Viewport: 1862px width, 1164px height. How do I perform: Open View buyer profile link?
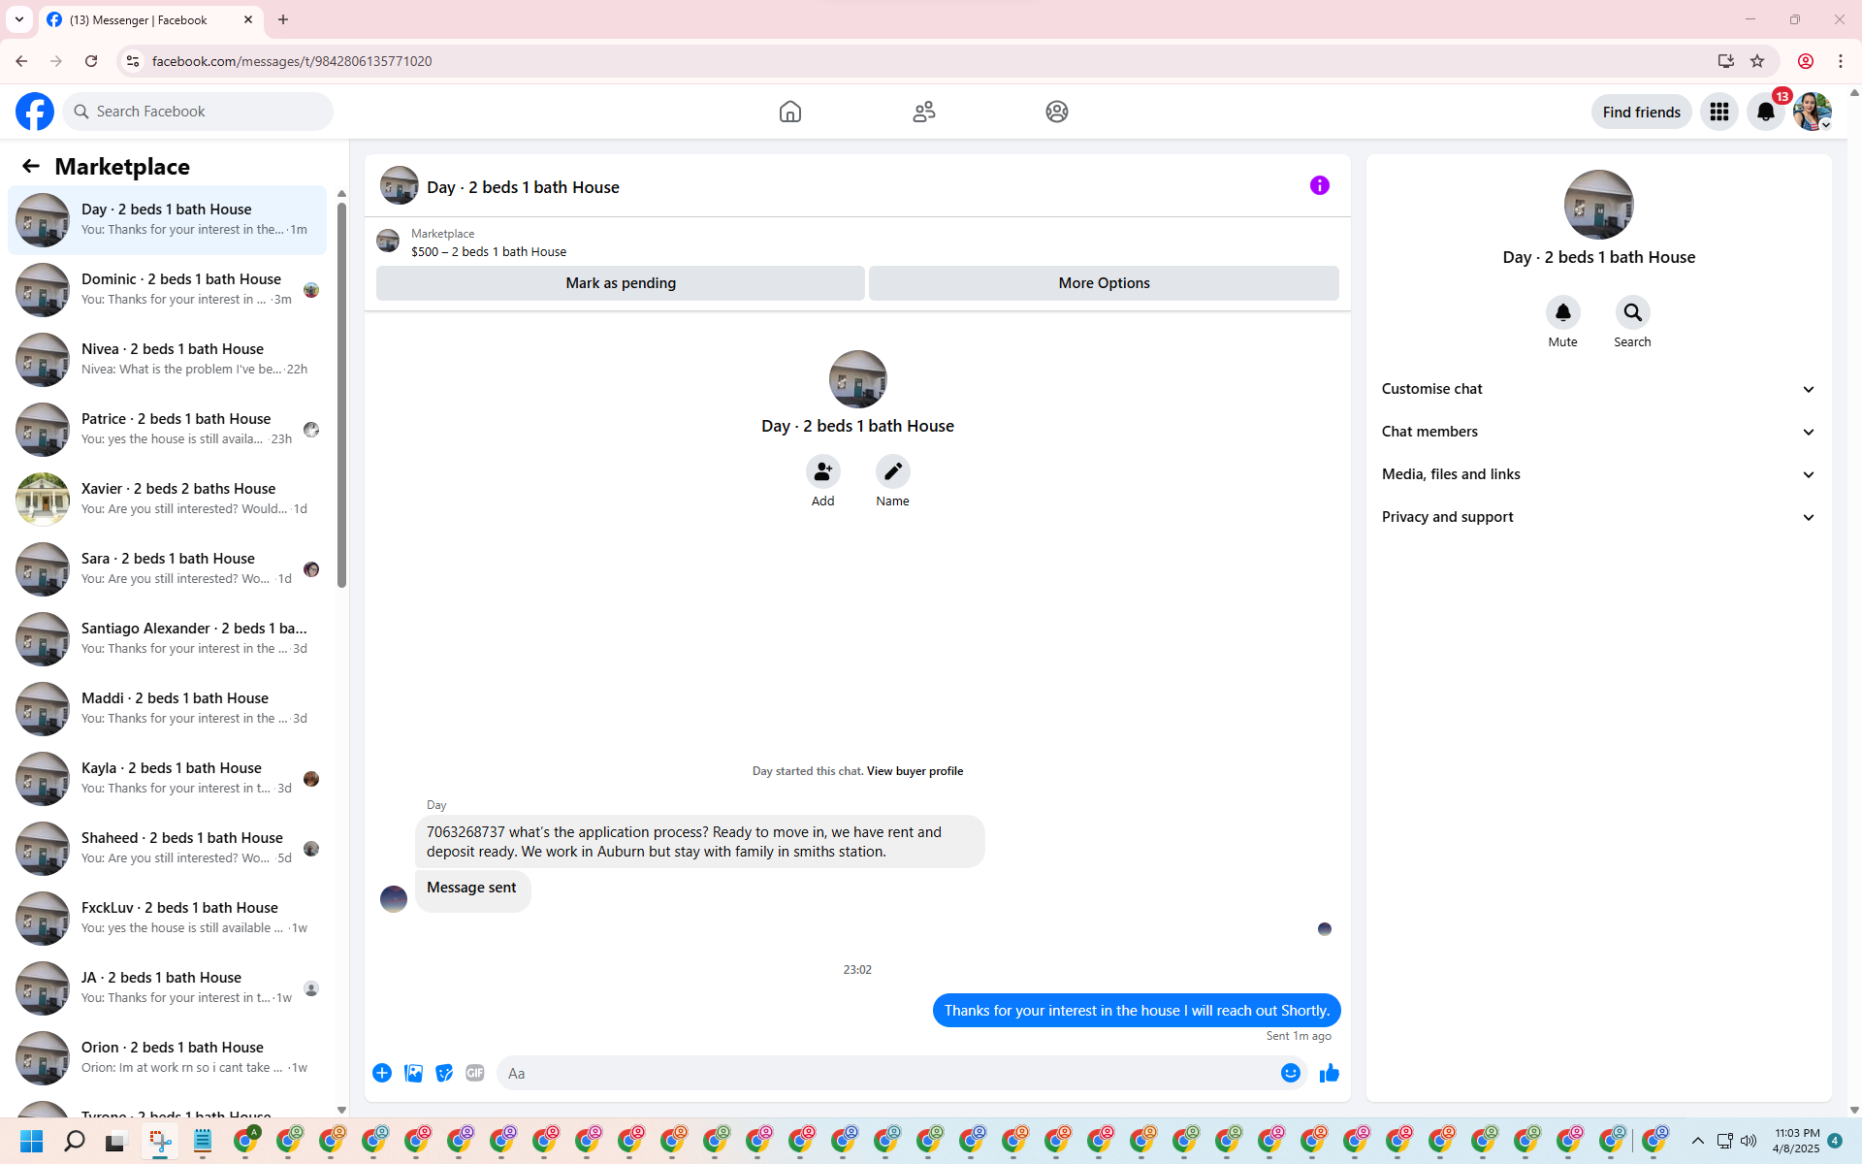915,771
